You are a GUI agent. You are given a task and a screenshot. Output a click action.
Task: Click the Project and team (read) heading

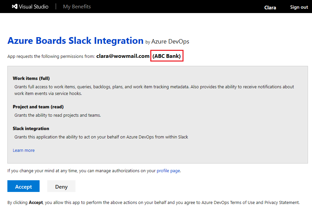[x=38, y=107]
